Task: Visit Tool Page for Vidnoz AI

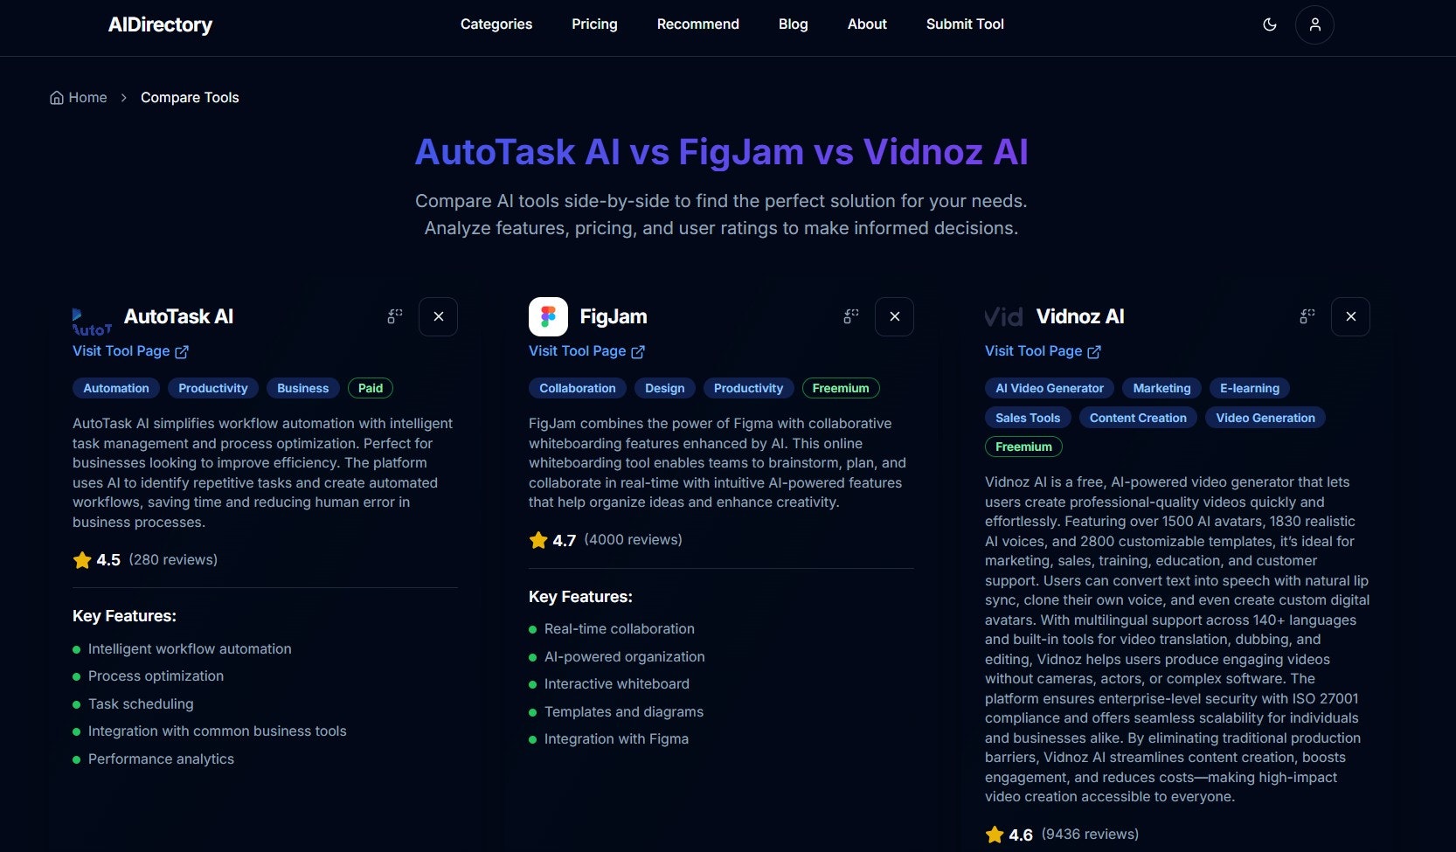Action: point(1043,351)
